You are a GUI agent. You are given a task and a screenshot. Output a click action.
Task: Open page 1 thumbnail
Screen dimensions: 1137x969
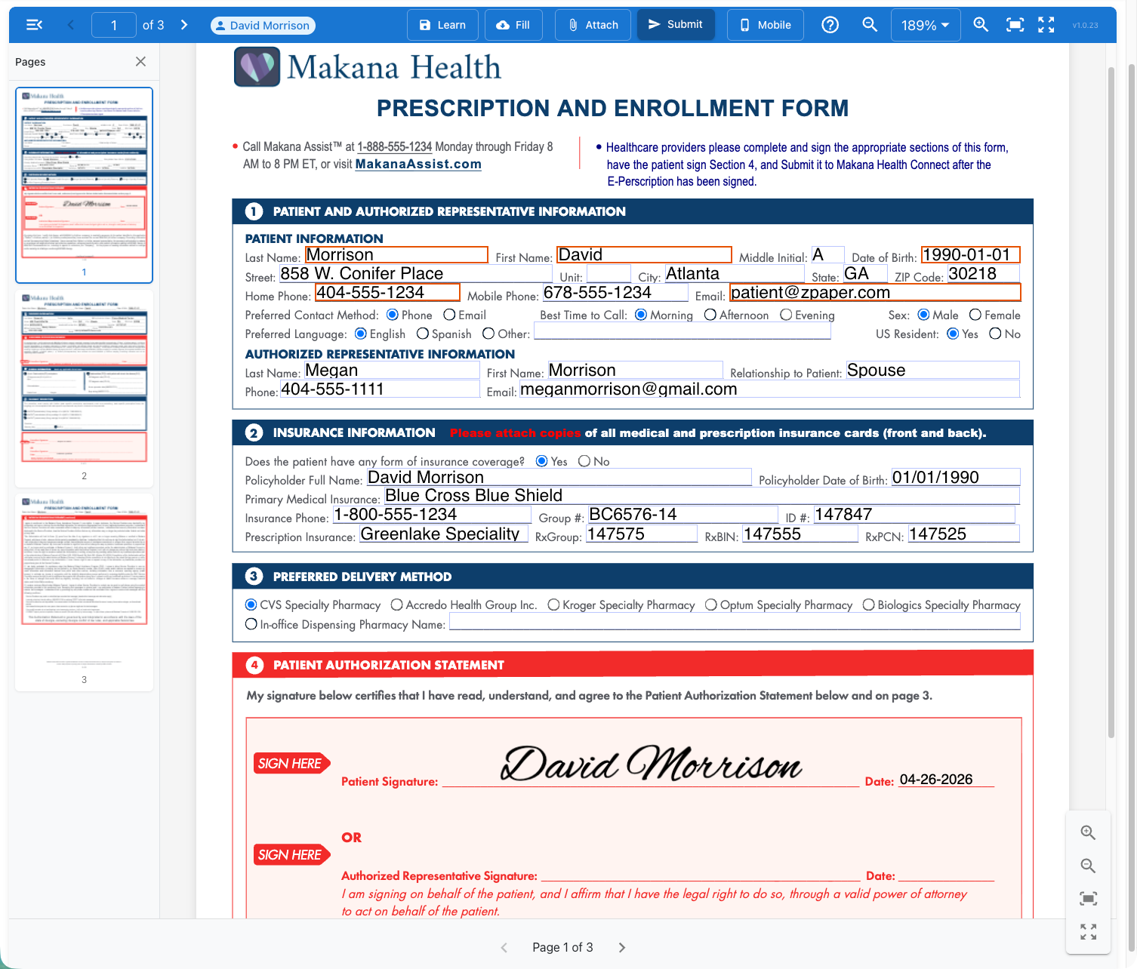tap(84, 185)
